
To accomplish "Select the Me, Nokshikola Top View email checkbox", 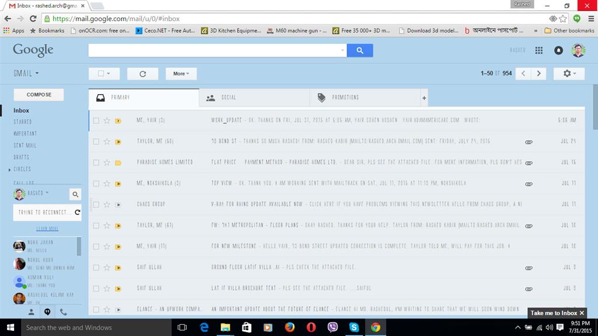I will point(96,183).
